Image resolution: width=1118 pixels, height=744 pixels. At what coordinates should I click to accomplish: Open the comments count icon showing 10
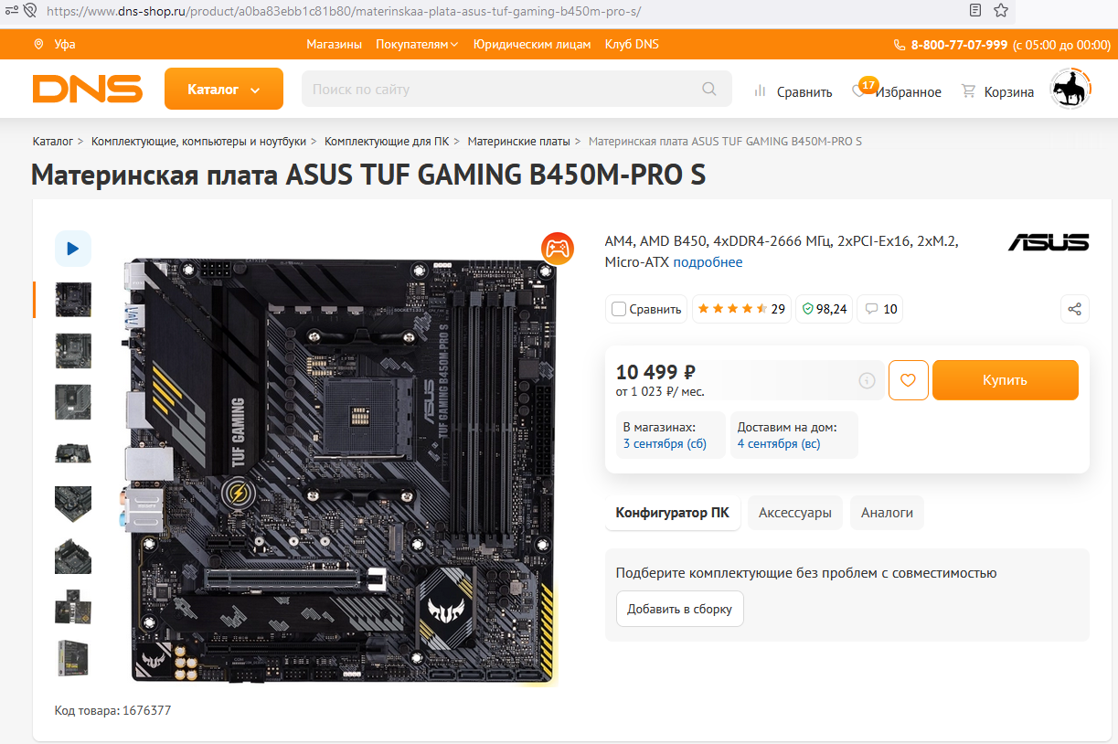(881, 309)
